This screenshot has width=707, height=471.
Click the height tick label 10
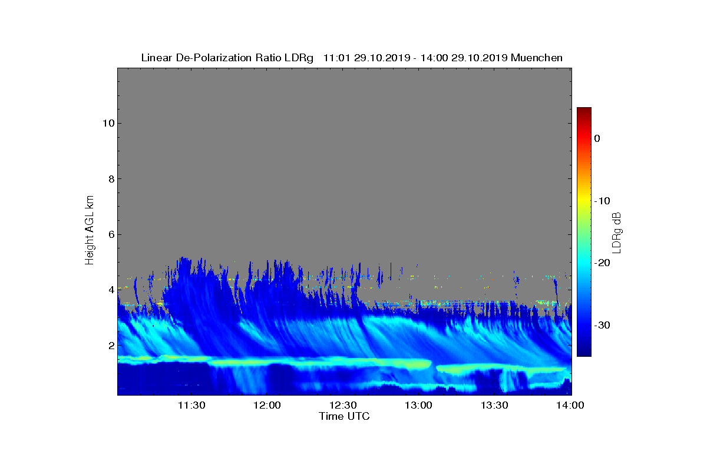(x=107, y=123)
